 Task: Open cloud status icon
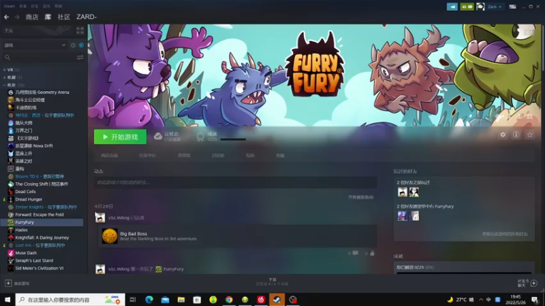pos(158,137)
